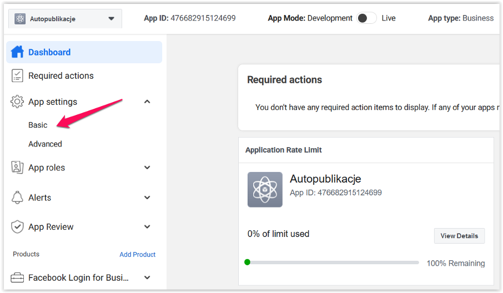Select Basic under App settings
Screen dimensions: 503x293
coord(38,125)
